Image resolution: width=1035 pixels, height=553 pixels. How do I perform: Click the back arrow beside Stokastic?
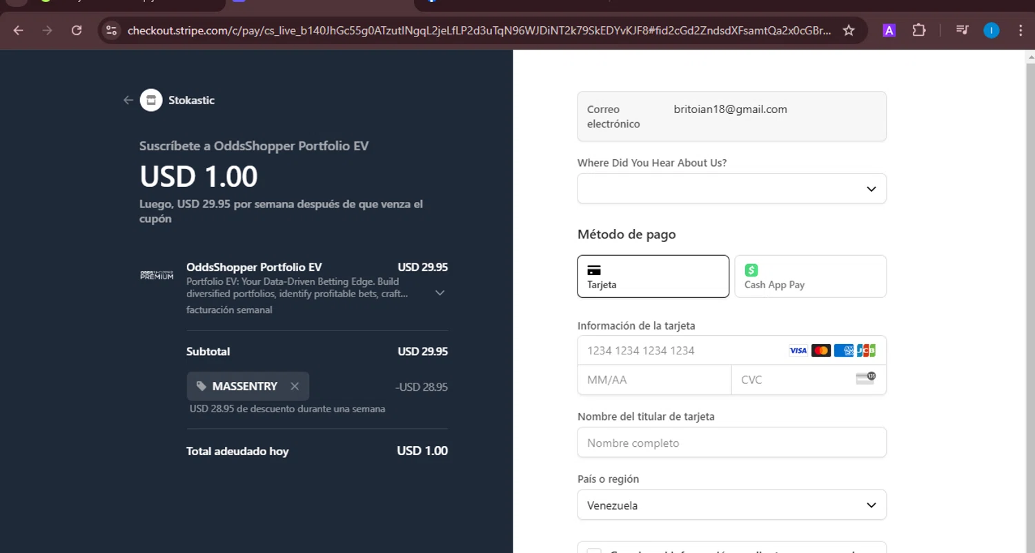click(x=128, y=100)
